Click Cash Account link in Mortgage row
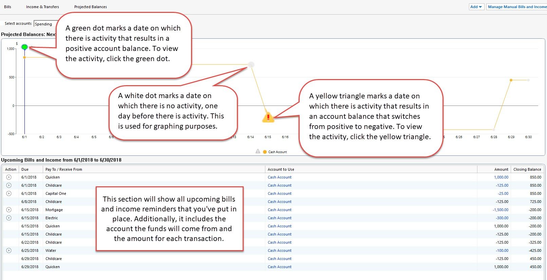 click(x=280, y=210)
